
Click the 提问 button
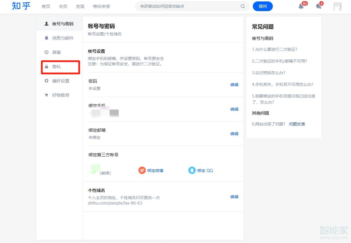(x=263, y=6)
